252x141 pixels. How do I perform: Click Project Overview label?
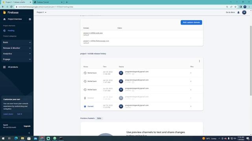tap(15, 19)
